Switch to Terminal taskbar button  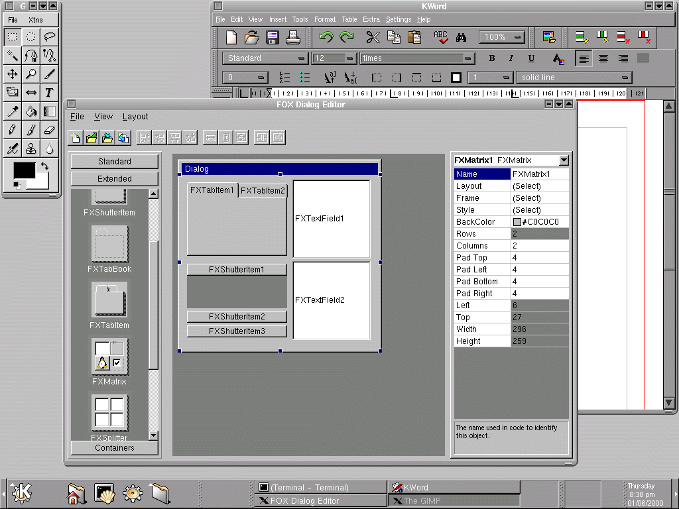pos(320,487)
